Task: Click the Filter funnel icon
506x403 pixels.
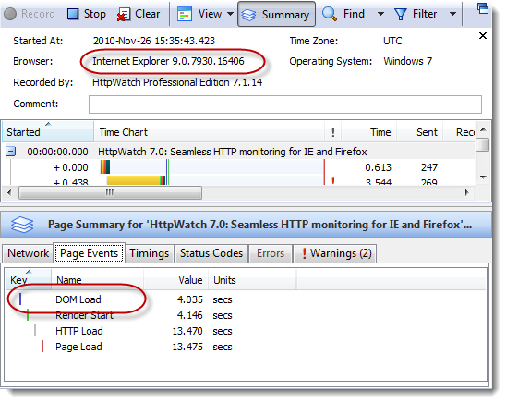Action: (401, 14)
